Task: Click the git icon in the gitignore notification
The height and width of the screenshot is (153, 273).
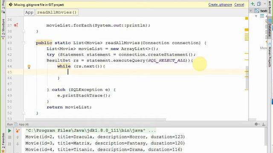Action: [x=10, y=5]
